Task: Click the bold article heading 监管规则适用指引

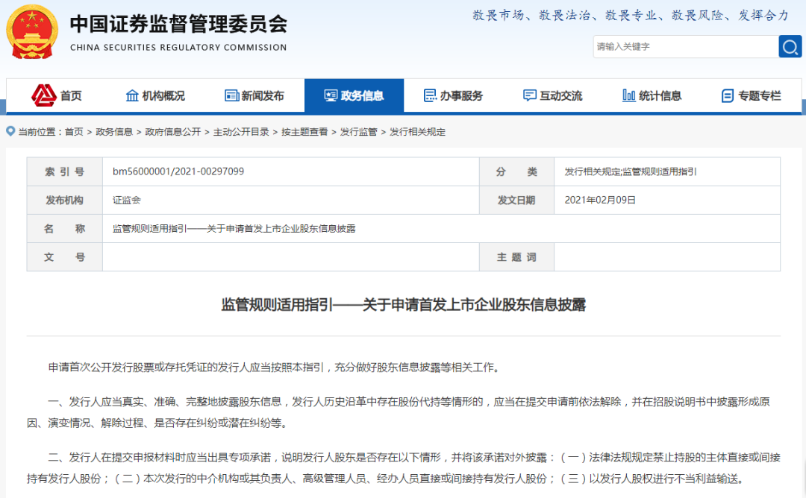Action: pos(404,304)
